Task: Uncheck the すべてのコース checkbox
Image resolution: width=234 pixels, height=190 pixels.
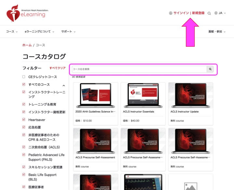Action: (x=24, y=84)
